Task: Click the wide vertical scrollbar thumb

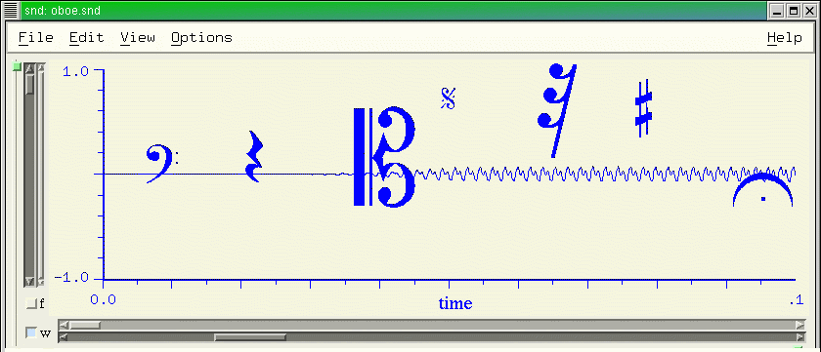Action: tap(30, 85)
